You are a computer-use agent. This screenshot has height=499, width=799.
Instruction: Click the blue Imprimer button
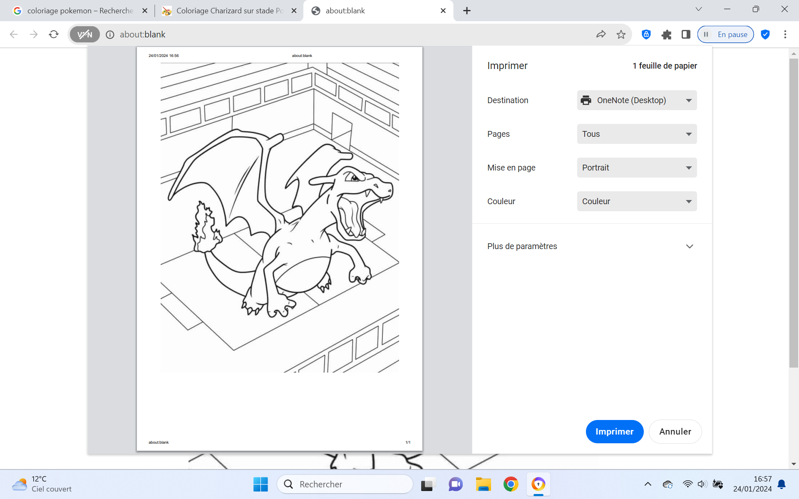[x=614, y=432]
